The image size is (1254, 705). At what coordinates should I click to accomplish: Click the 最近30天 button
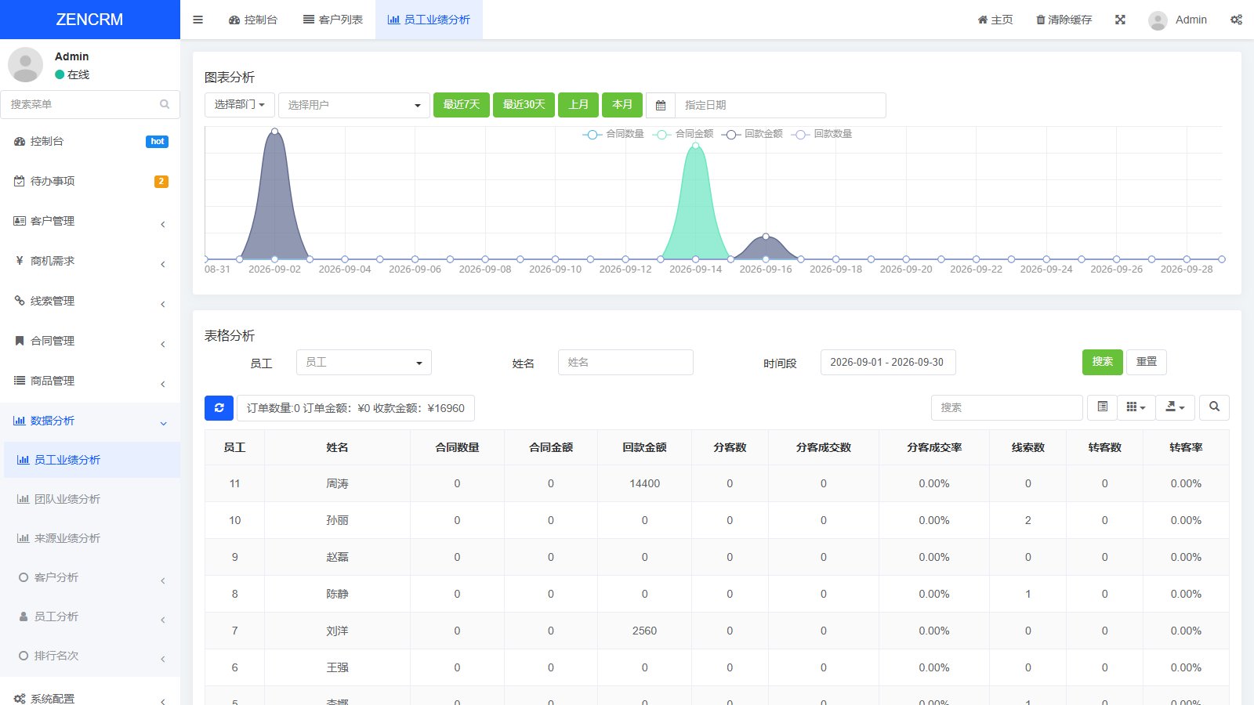point(524,104)
